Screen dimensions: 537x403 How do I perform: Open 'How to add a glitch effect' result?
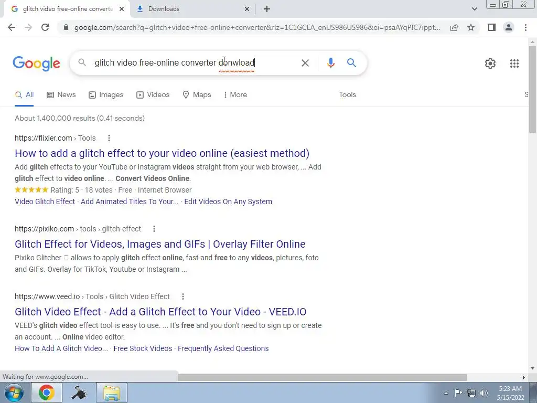click(162, 153)
